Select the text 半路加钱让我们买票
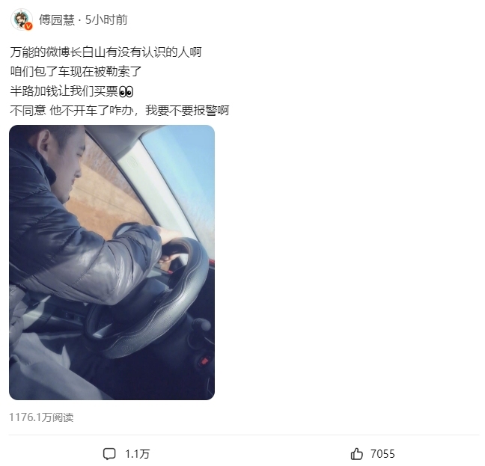The height and width of the screenshot is (466, 485). click(64, 91)
